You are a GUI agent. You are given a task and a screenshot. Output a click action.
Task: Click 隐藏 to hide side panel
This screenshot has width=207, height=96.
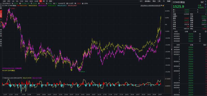pos(169,1)
